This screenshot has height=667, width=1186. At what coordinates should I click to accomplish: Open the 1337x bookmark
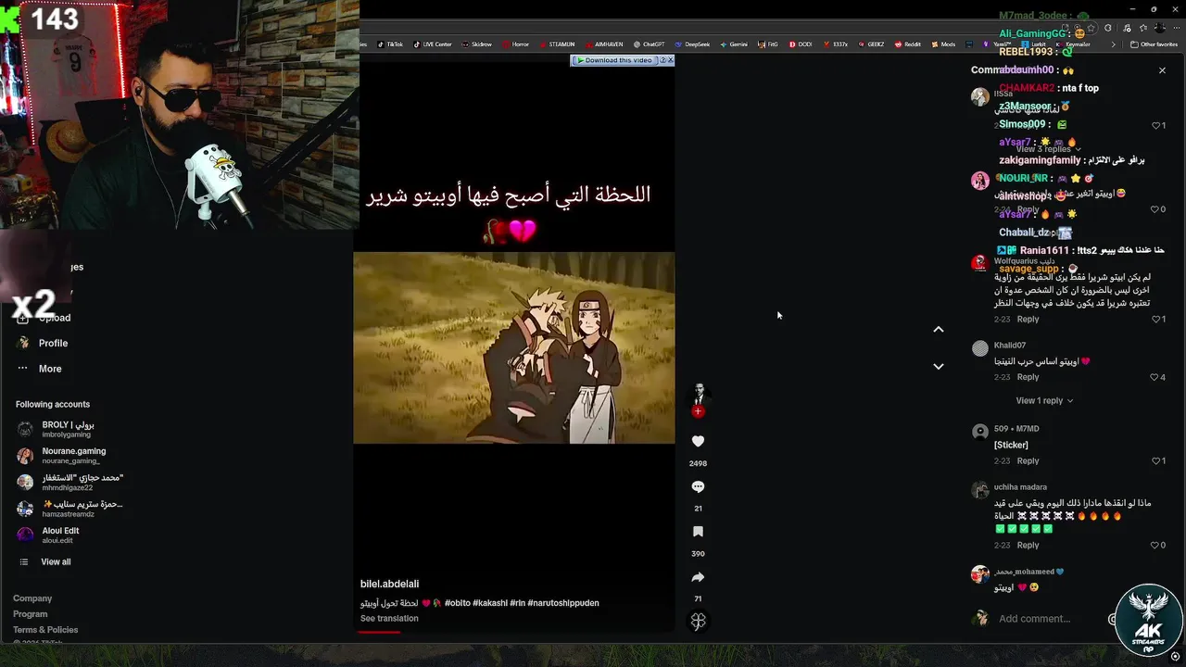(836, 44)
